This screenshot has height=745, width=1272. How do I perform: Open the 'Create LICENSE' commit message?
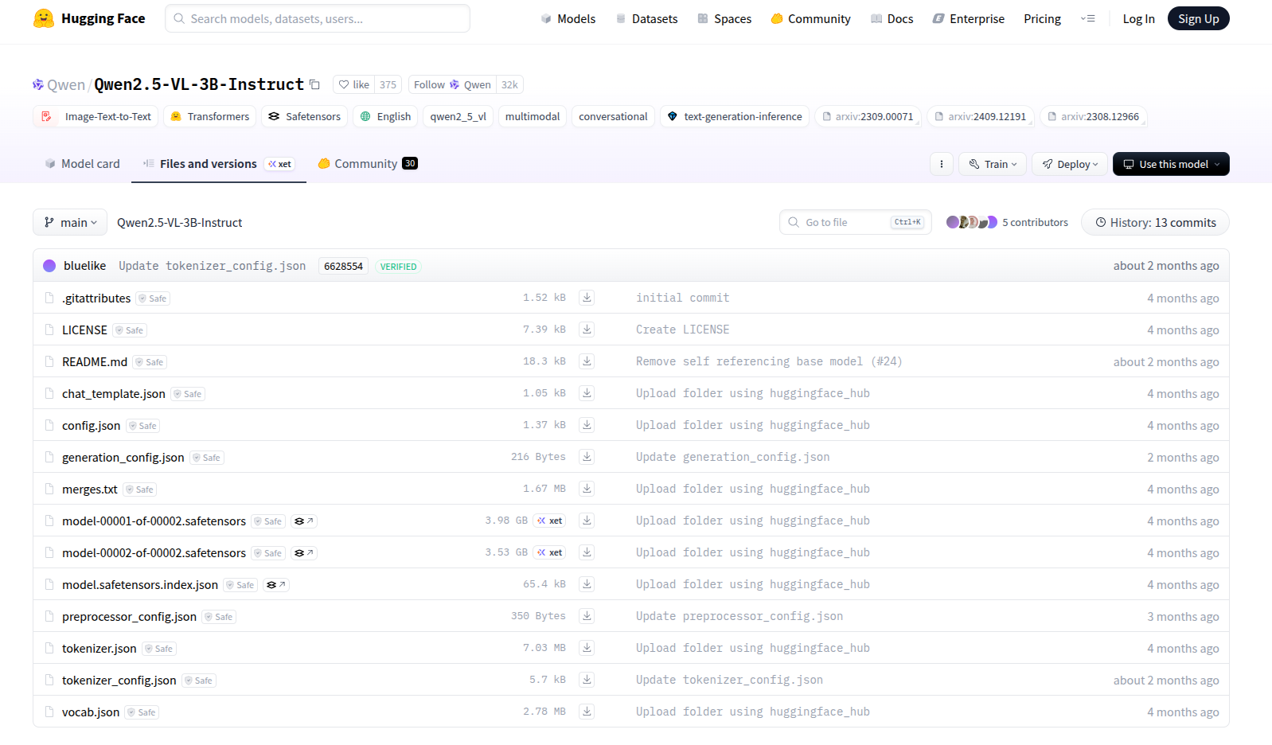[683, 330]
